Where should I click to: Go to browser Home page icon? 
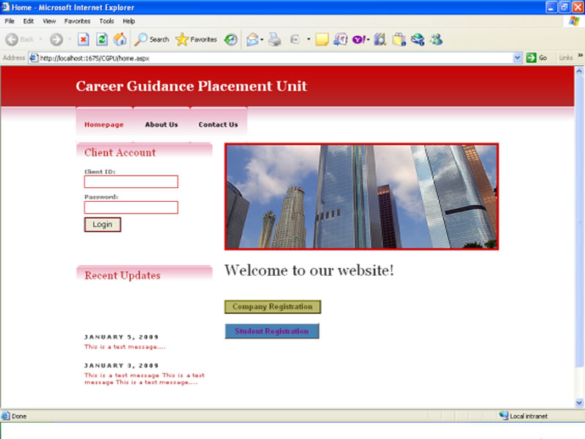(x=120, y=40)
